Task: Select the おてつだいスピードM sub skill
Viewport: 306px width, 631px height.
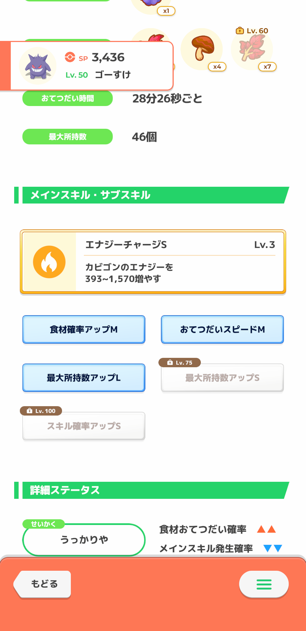Action: [x=222, y=329]
